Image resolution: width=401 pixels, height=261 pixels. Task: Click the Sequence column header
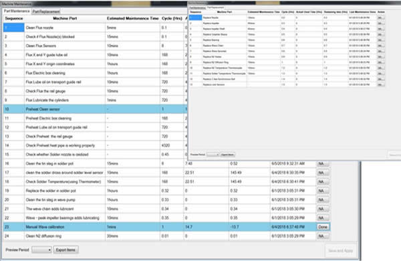click(x=14, y=19)
